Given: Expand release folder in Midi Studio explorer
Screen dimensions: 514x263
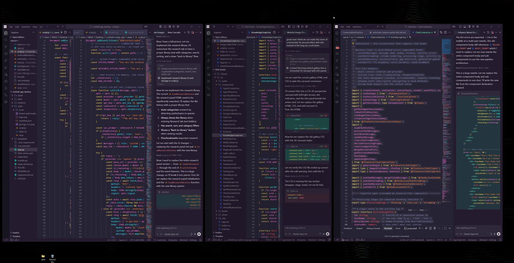Looking at the screenshot, I should tap(229, 73).
